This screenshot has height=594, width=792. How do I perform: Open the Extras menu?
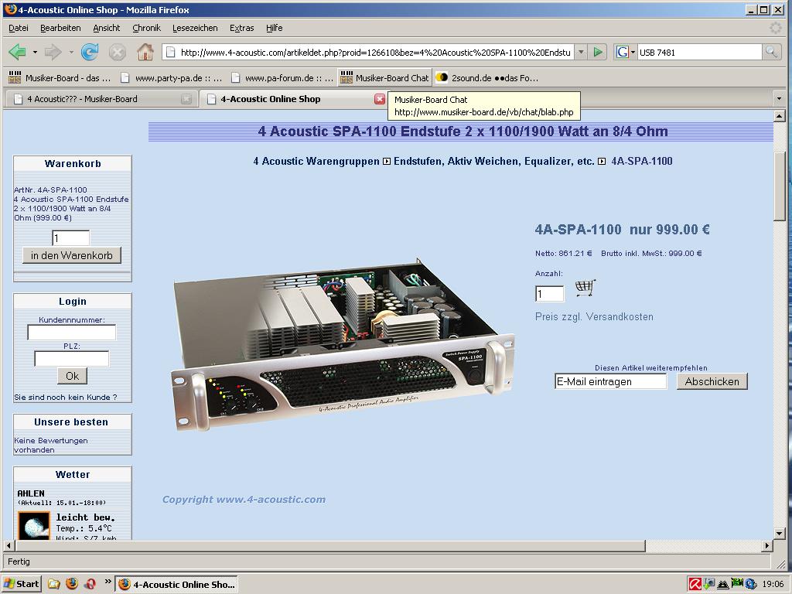click(242, 28)
